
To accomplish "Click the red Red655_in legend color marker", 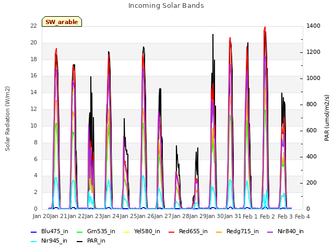I will pyautogui.click(x=172, y=232).
